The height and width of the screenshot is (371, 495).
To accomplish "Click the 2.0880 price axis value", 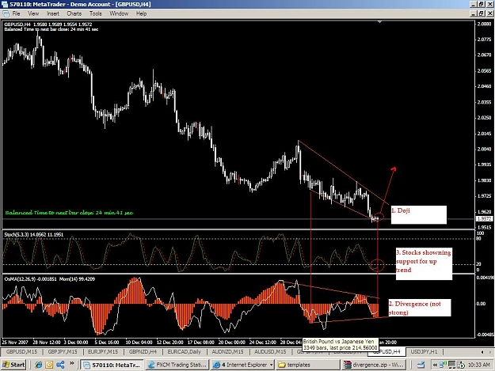I will coord(485,24).
